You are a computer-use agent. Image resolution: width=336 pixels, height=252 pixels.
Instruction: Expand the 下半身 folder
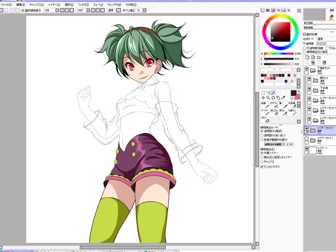point(315,90)
